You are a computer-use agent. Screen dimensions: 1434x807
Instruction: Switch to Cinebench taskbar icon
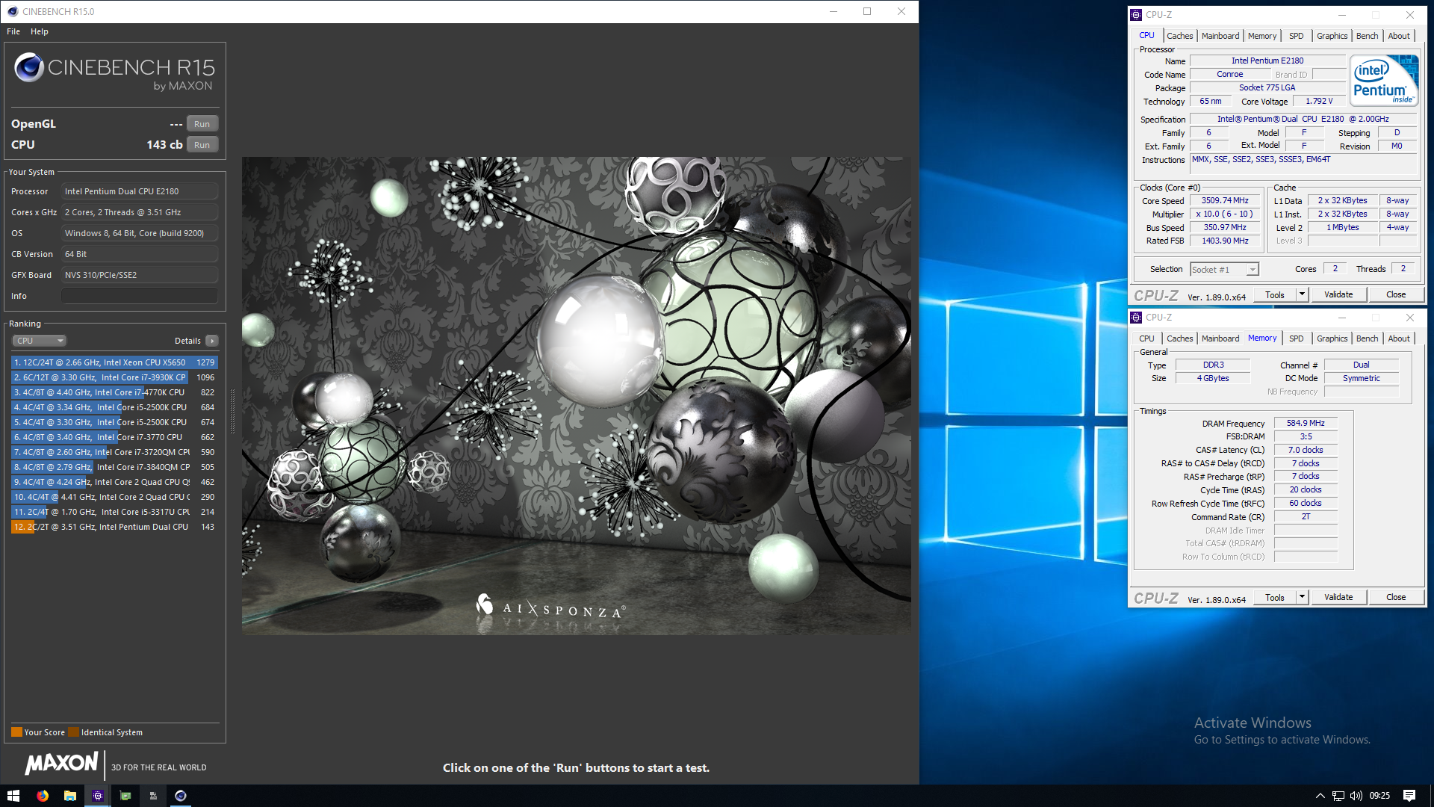(x=180, y=796)
